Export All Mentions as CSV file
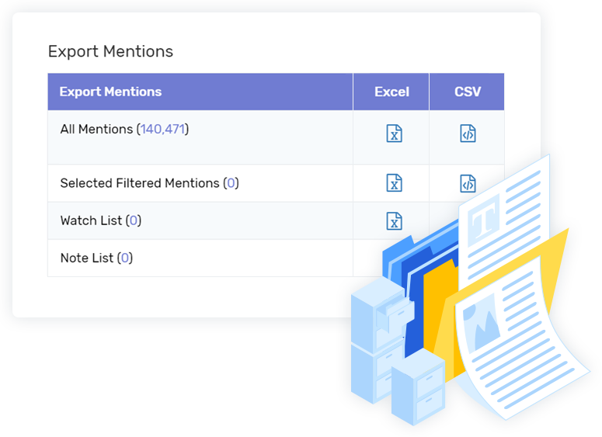 pyautogui.click(x=468, y=134)
